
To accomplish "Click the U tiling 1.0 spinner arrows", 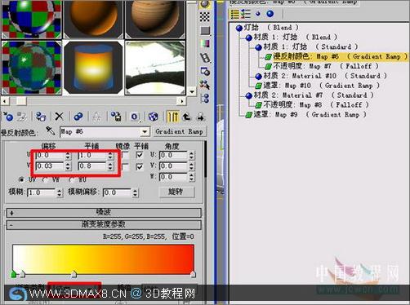I will [110, 156].
